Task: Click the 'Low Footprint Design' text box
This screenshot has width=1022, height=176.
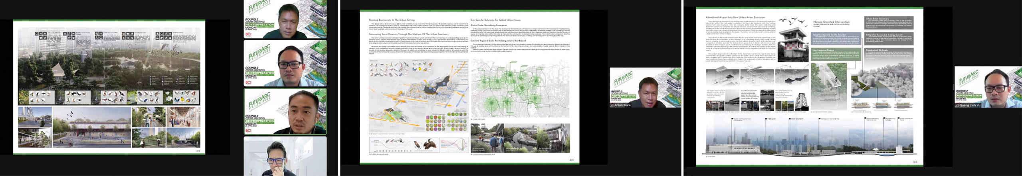Action: click(x=836, y=55)
